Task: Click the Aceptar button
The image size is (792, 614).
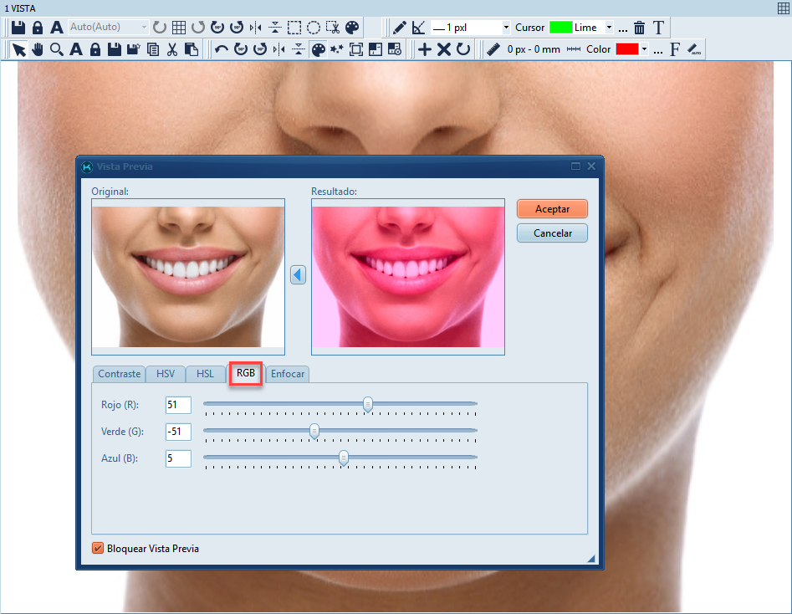Action: point(552,208)
